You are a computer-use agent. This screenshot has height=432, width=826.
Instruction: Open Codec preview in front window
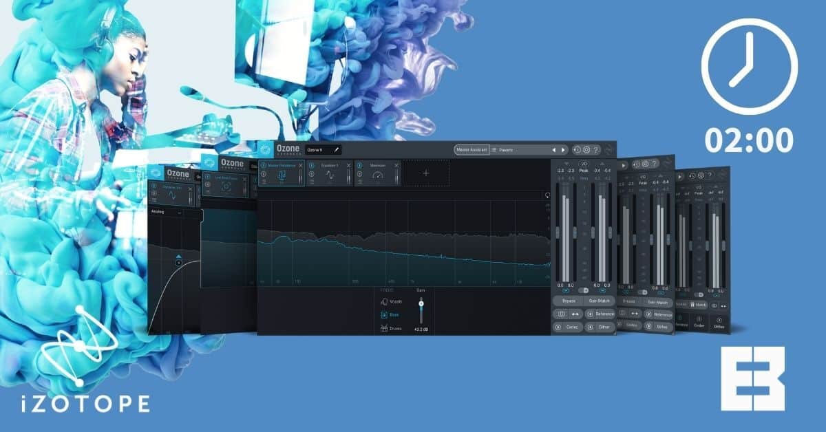pyautogui.click(x=568, y=327)
